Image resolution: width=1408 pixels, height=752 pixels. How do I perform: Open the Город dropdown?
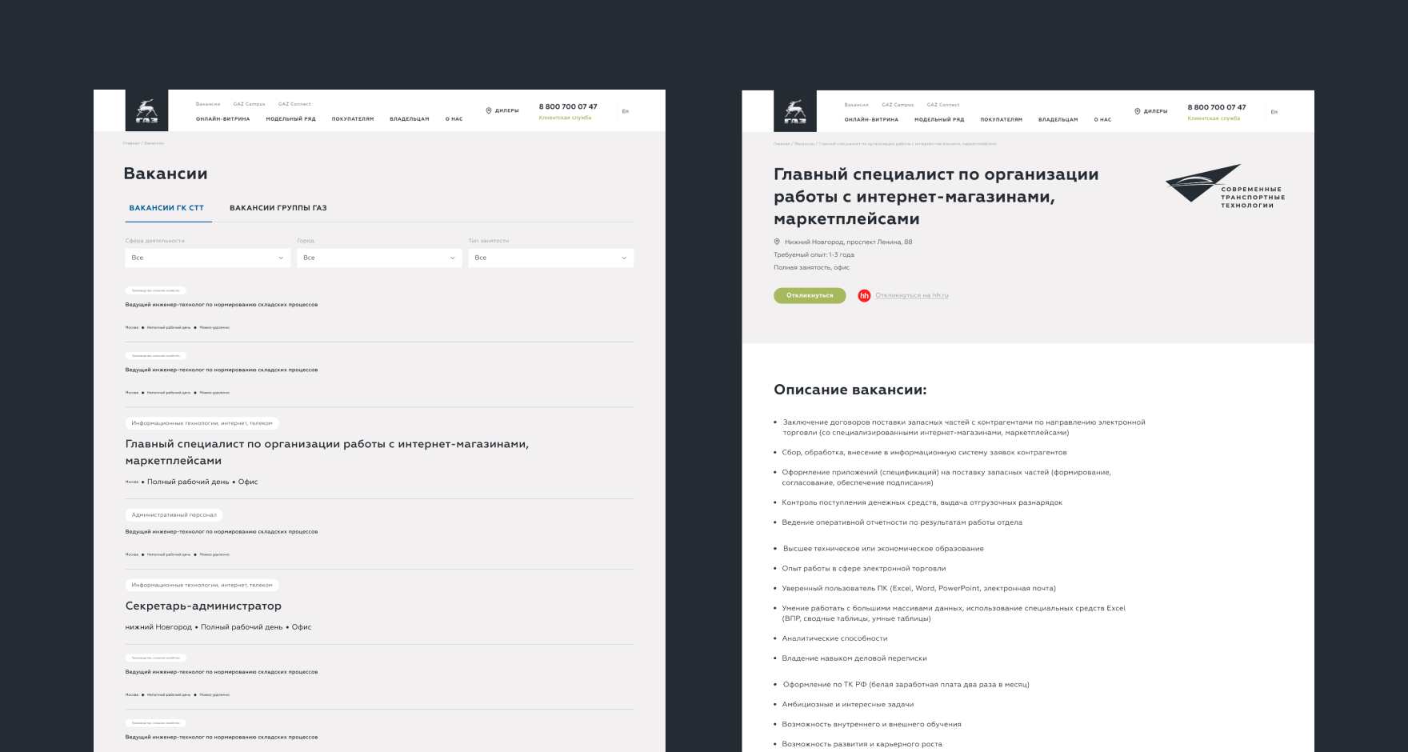tap(378, 258)
